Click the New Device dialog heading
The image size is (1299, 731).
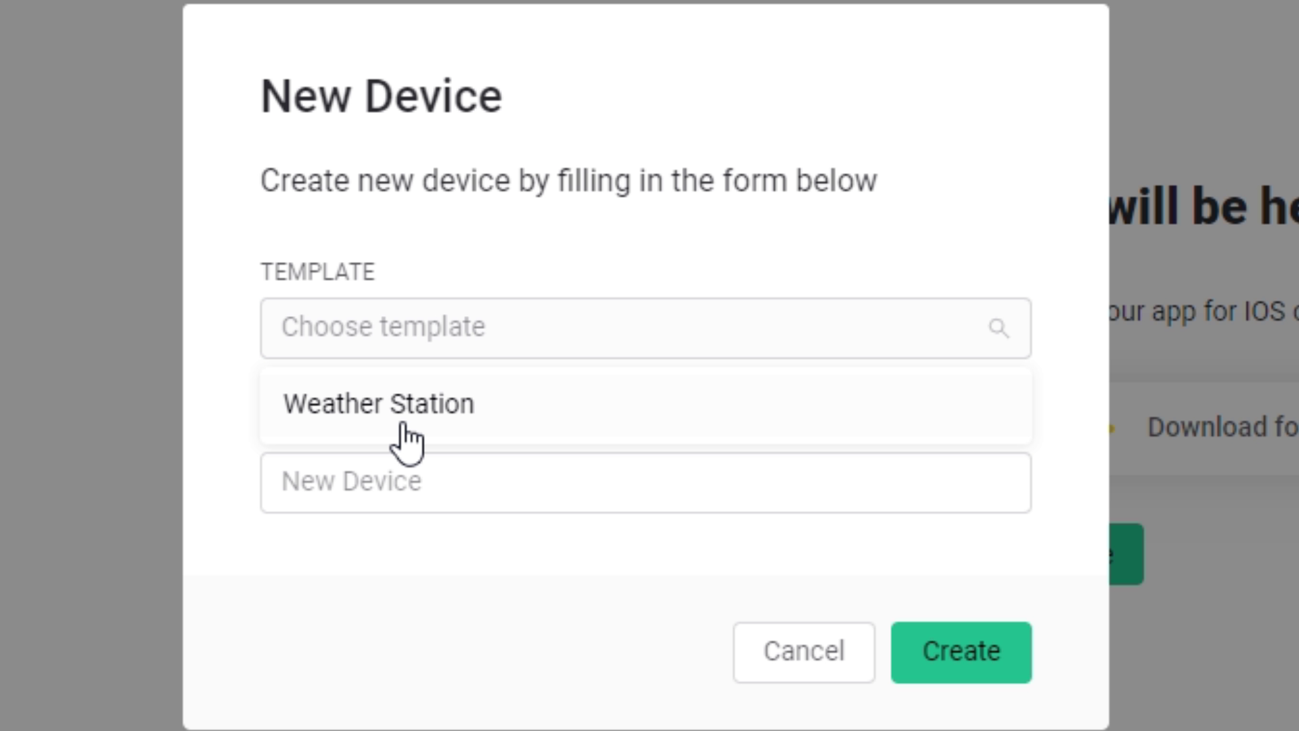tap(381, 96)
